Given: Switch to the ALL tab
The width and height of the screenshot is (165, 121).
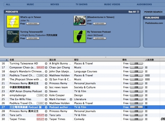Looking at the screenshot, I should pos(8,4).
